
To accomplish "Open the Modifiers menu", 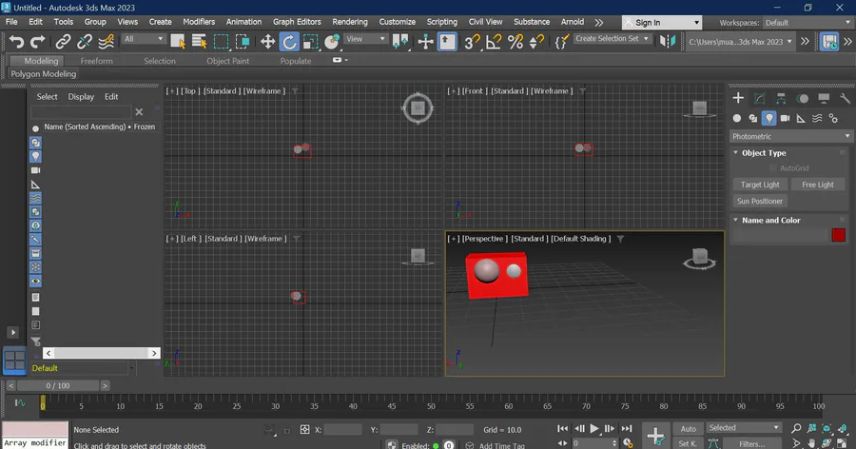I will tap(199, 22).
